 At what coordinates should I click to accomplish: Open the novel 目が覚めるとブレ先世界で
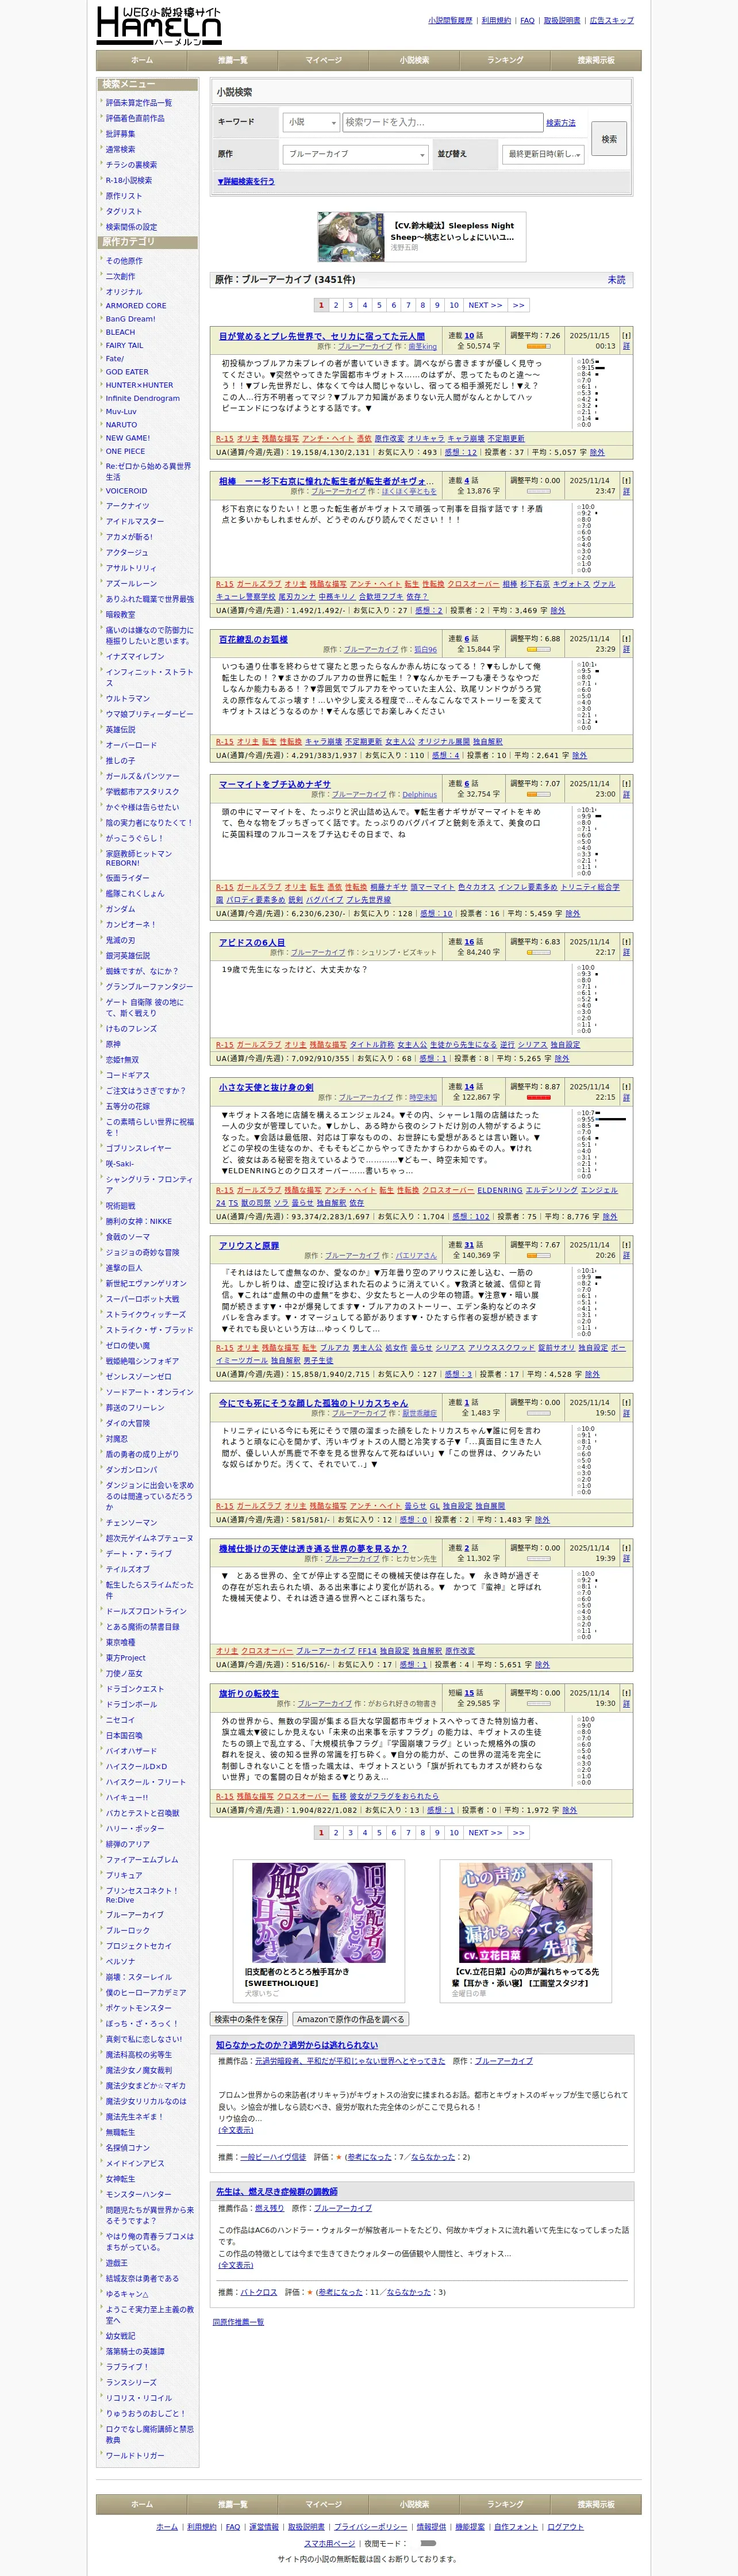tap(322, 337)
